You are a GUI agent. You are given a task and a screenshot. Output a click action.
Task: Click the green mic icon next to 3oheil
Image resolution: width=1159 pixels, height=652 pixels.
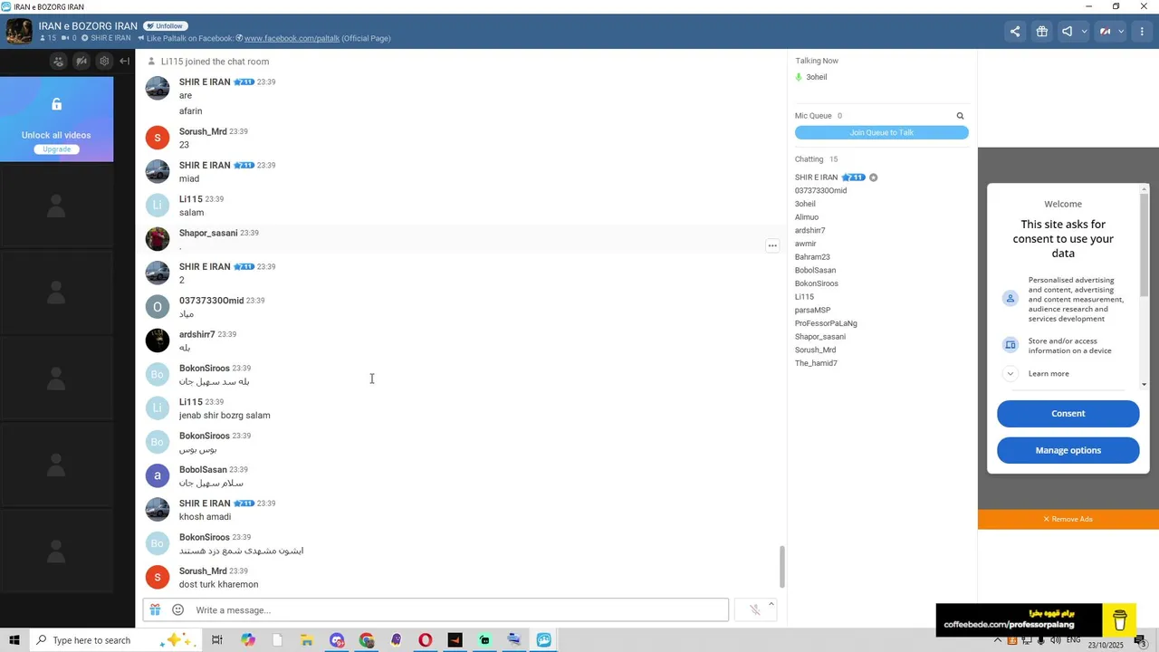[799, 77]
